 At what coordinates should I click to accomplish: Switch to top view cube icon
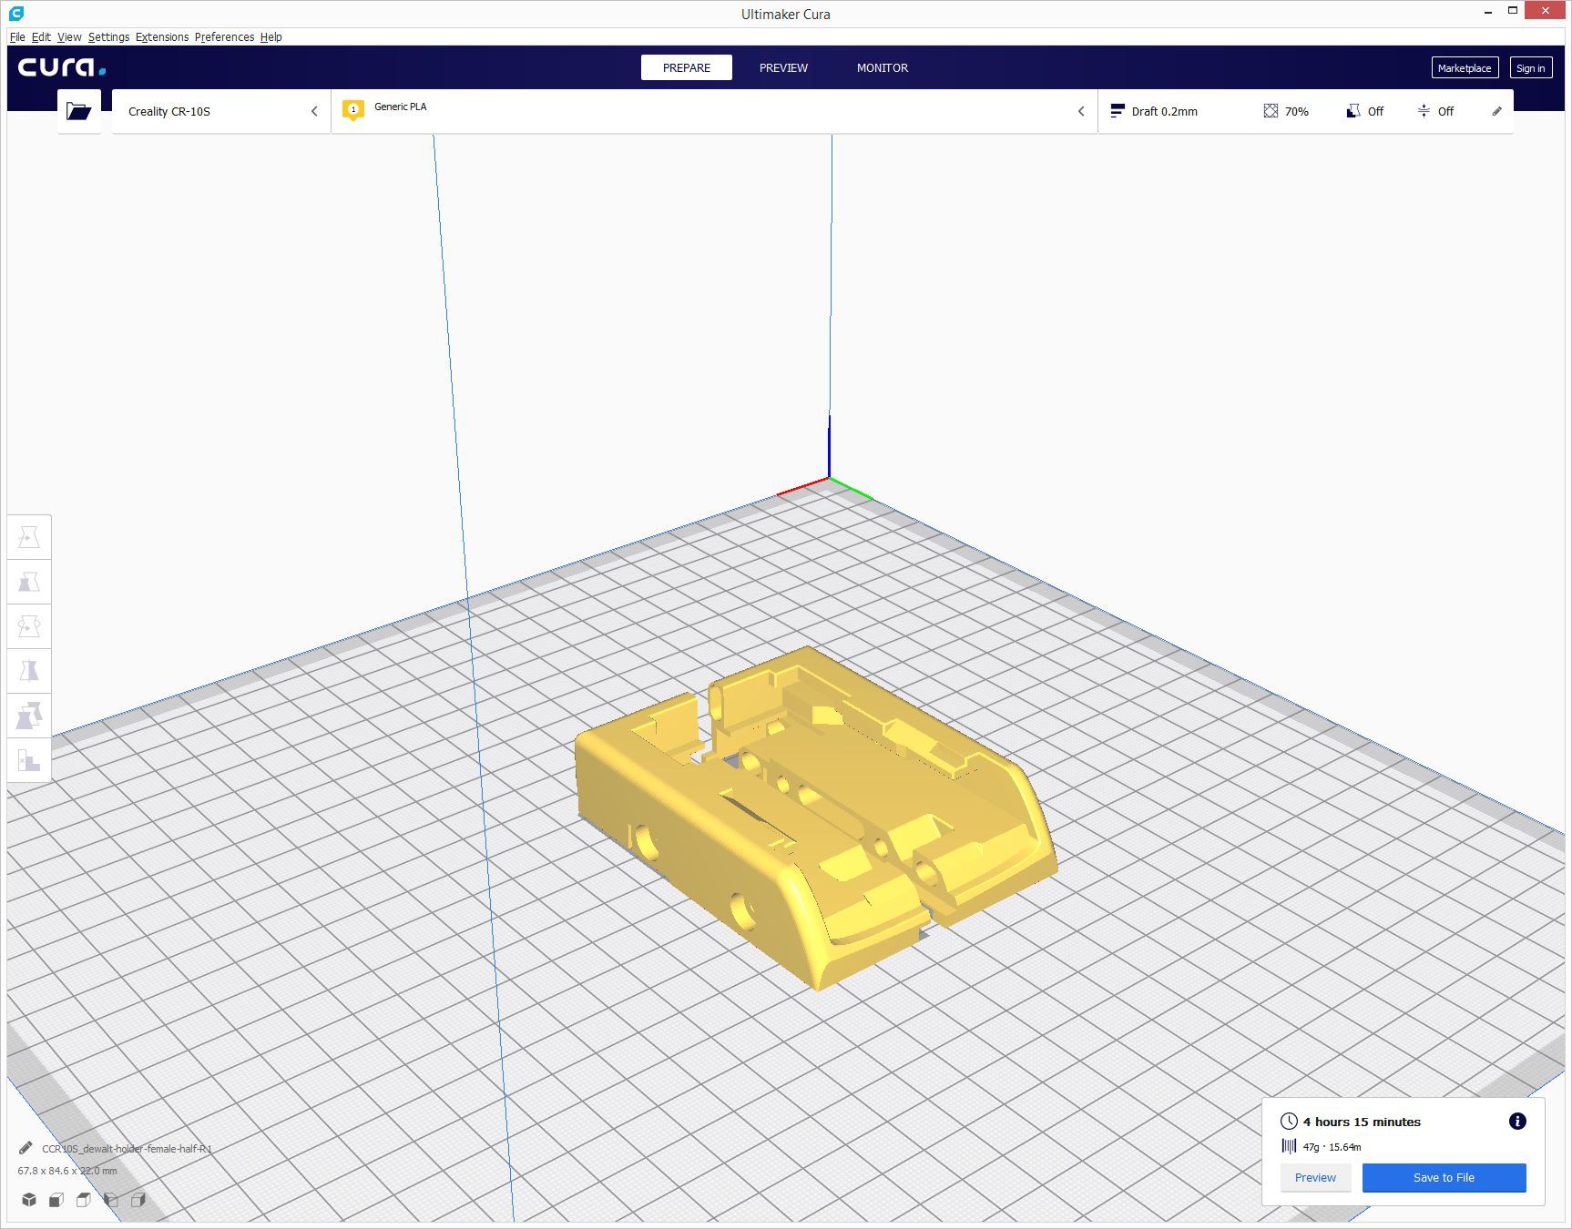(84, 1200)
